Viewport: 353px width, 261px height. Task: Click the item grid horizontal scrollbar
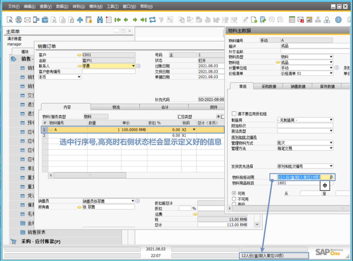pos(90,175)
